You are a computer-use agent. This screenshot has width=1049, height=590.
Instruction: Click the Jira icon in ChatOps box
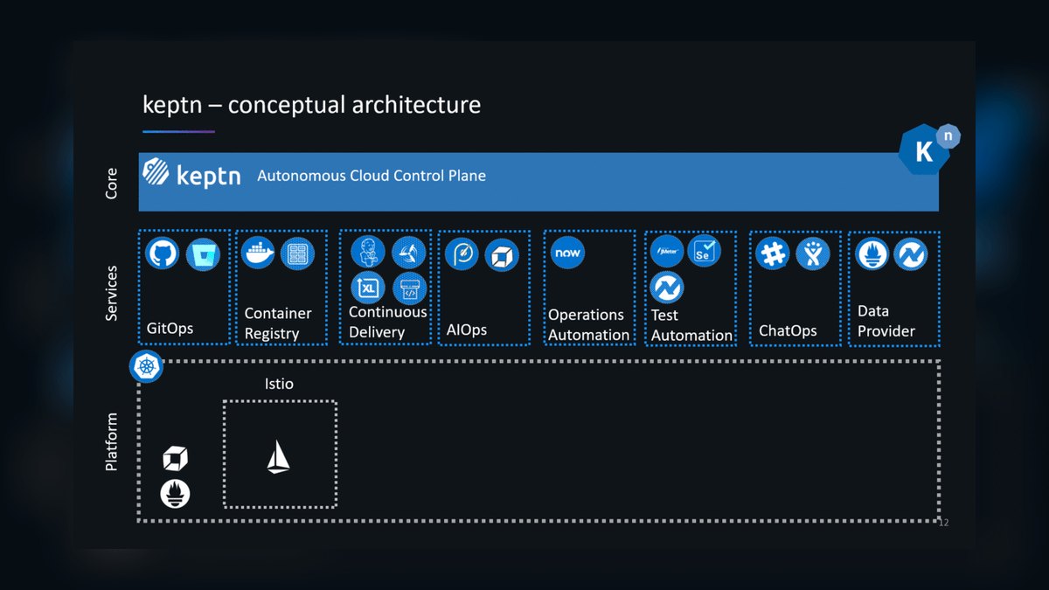[813, 254]
